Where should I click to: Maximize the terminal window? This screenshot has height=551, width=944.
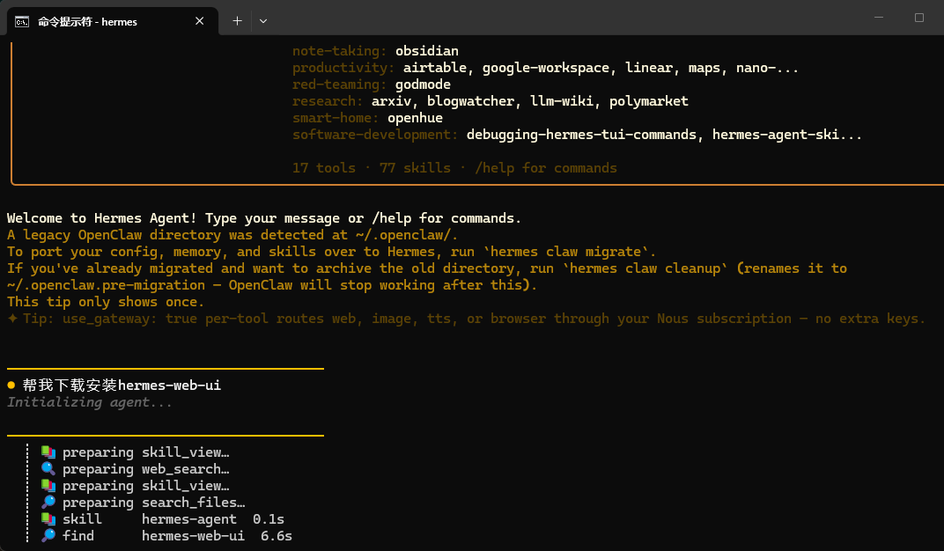[x=918, y=18]
